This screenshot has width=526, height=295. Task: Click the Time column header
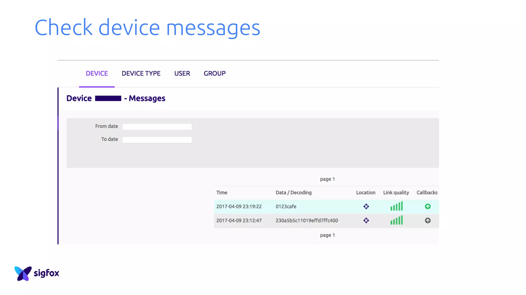(x=222, y=193)
